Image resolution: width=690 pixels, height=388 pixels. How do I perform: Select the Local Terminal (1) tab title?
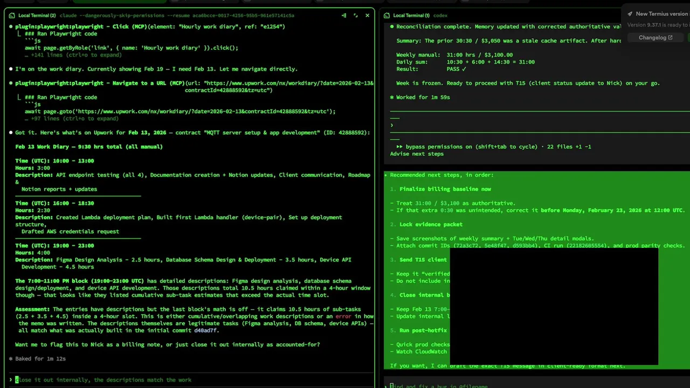[x=411, y=16]
